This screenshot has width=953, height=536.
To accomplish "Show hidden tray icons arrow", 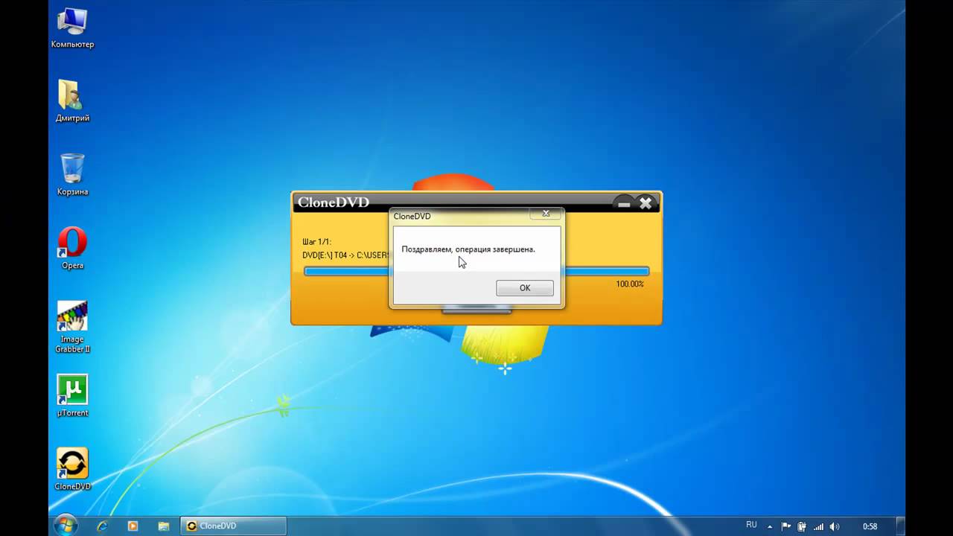I will [769, 526].
